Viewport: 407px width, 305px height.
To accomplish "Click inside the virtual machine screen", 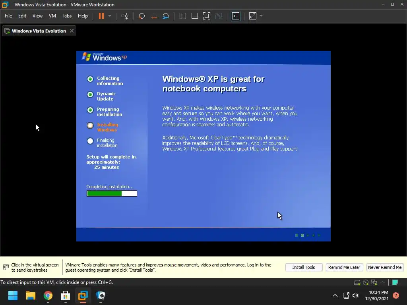I will pyautogui.click(x=203, y=146).
